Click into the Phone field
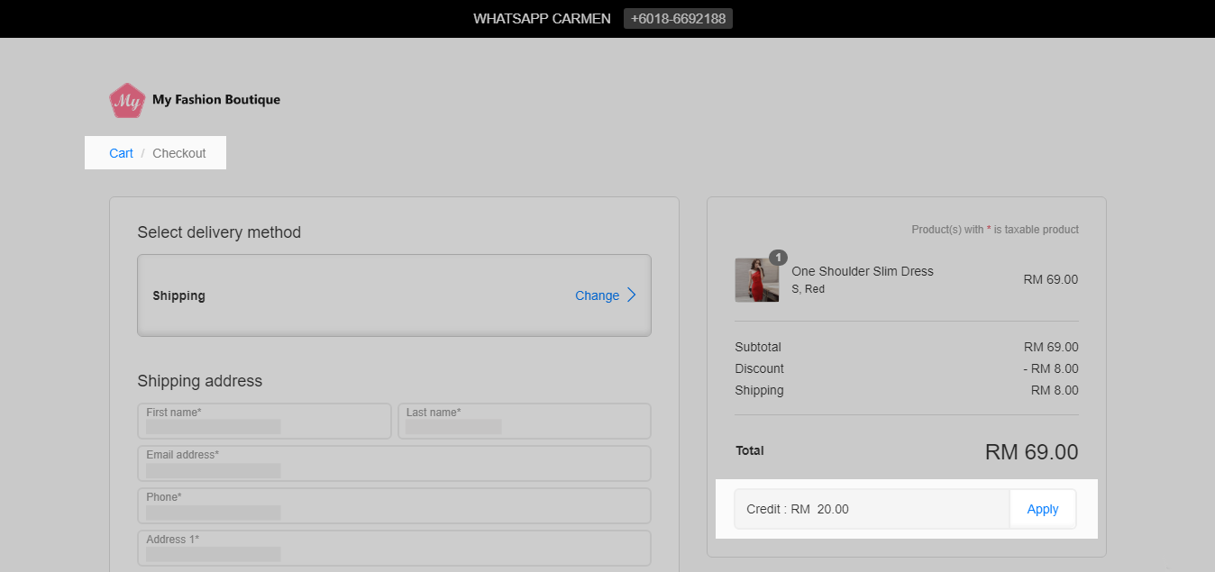The image size is (1215, 572). point(394,505)
